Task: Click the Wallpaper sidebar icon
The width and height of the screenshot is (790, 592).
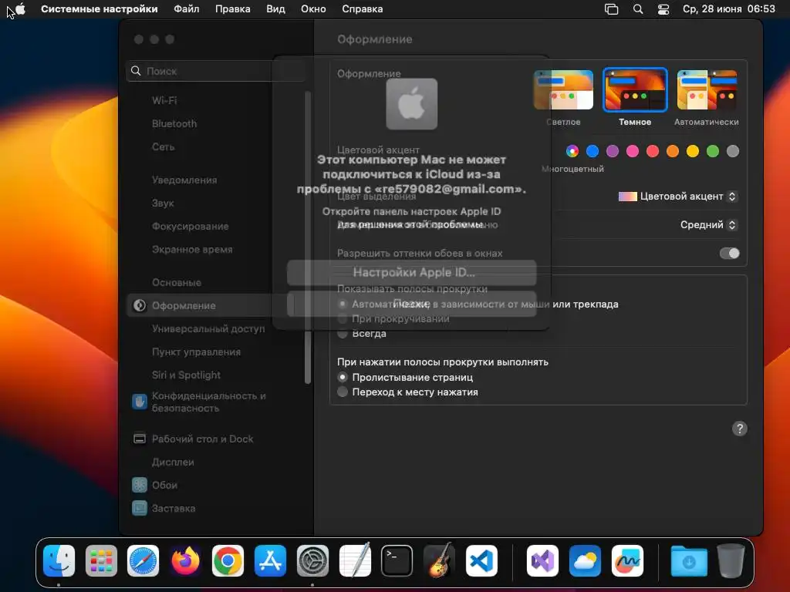Action: 140,486
